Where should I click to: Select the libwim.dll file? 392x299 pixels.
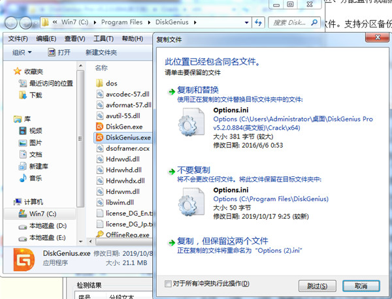(x=115, y=202)
